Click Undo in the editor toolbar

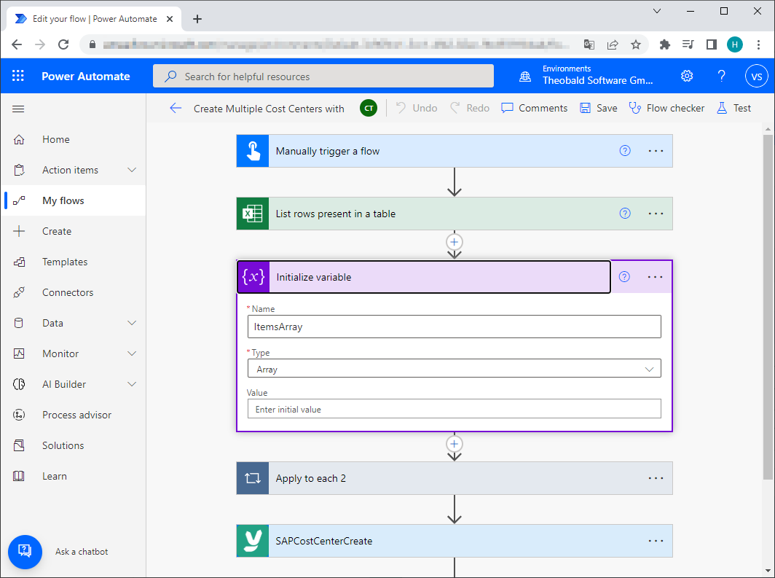pos(417,109)
